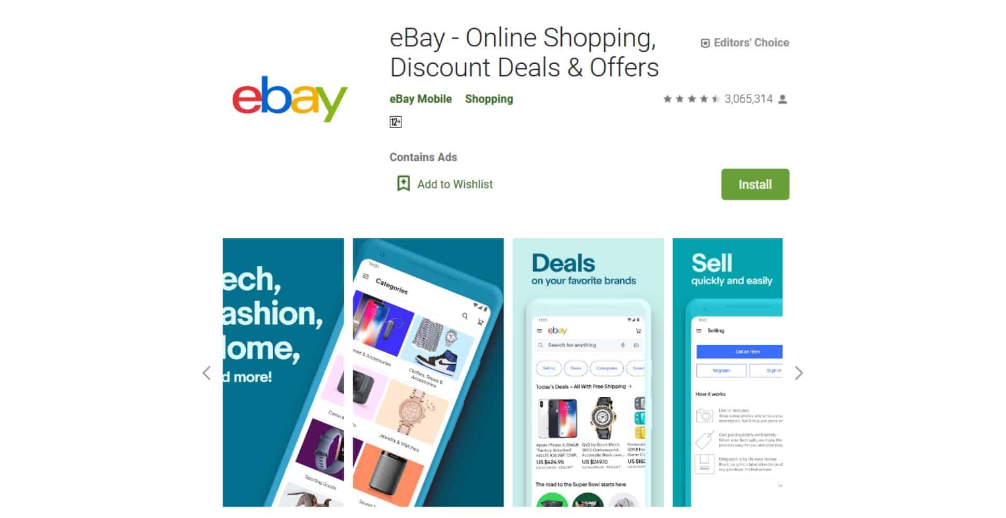
Task: Click the Editors' Choice label
Action: pos(751,43)
